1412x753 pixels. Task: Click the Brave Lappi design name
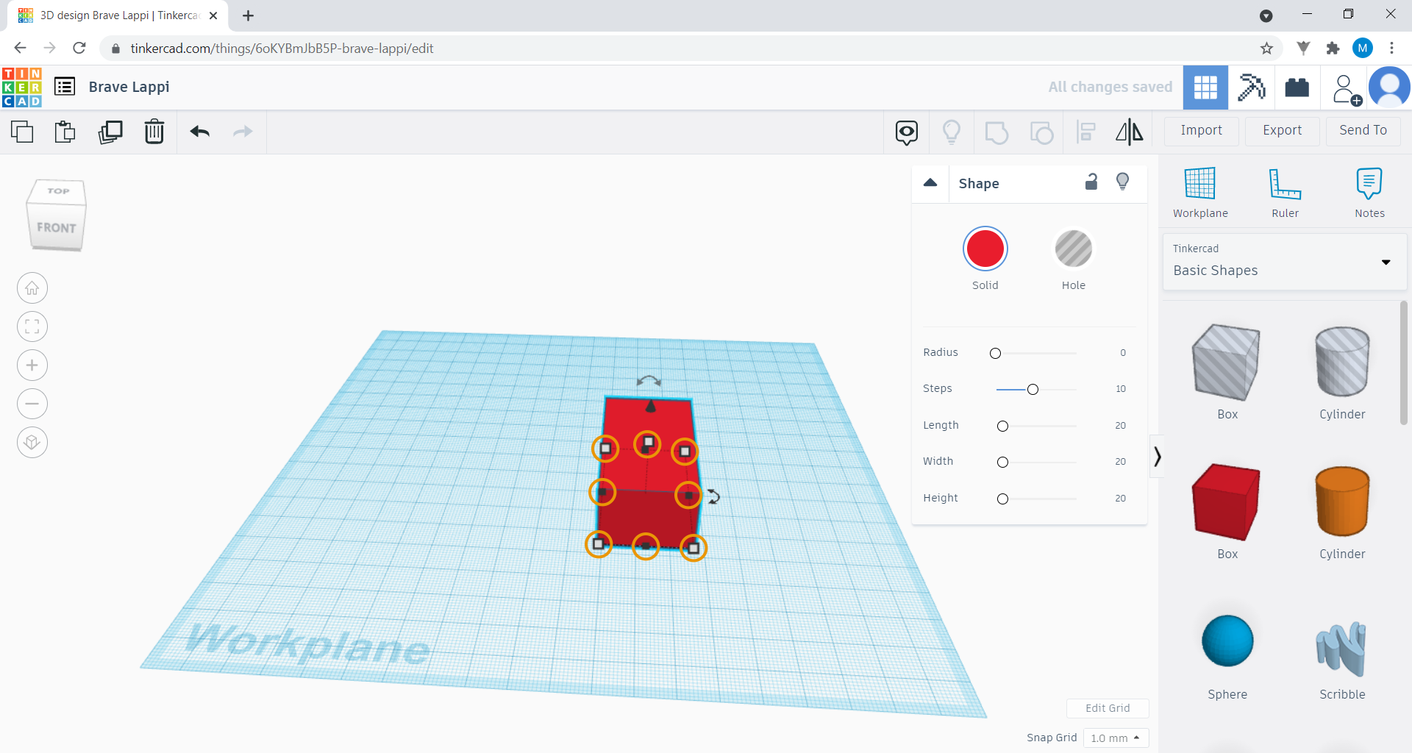click(x=129, y=87)
